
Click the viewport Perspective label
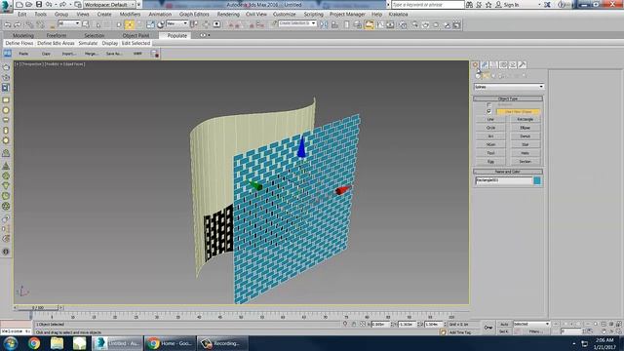click(31, 64)
